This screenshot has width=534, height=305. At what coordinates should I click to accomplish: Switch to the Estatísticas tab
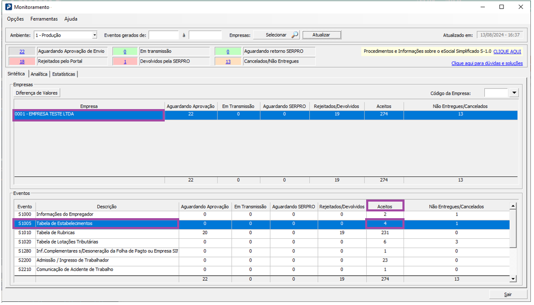point(64,74)
